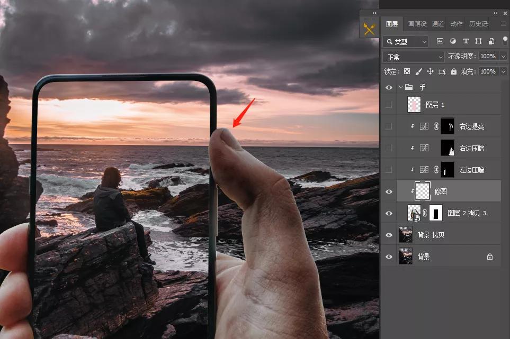Collapse the panel using double-arrow at top right
Image resolution: width=510 pixels, height=339 pixels.
(495, 13)
